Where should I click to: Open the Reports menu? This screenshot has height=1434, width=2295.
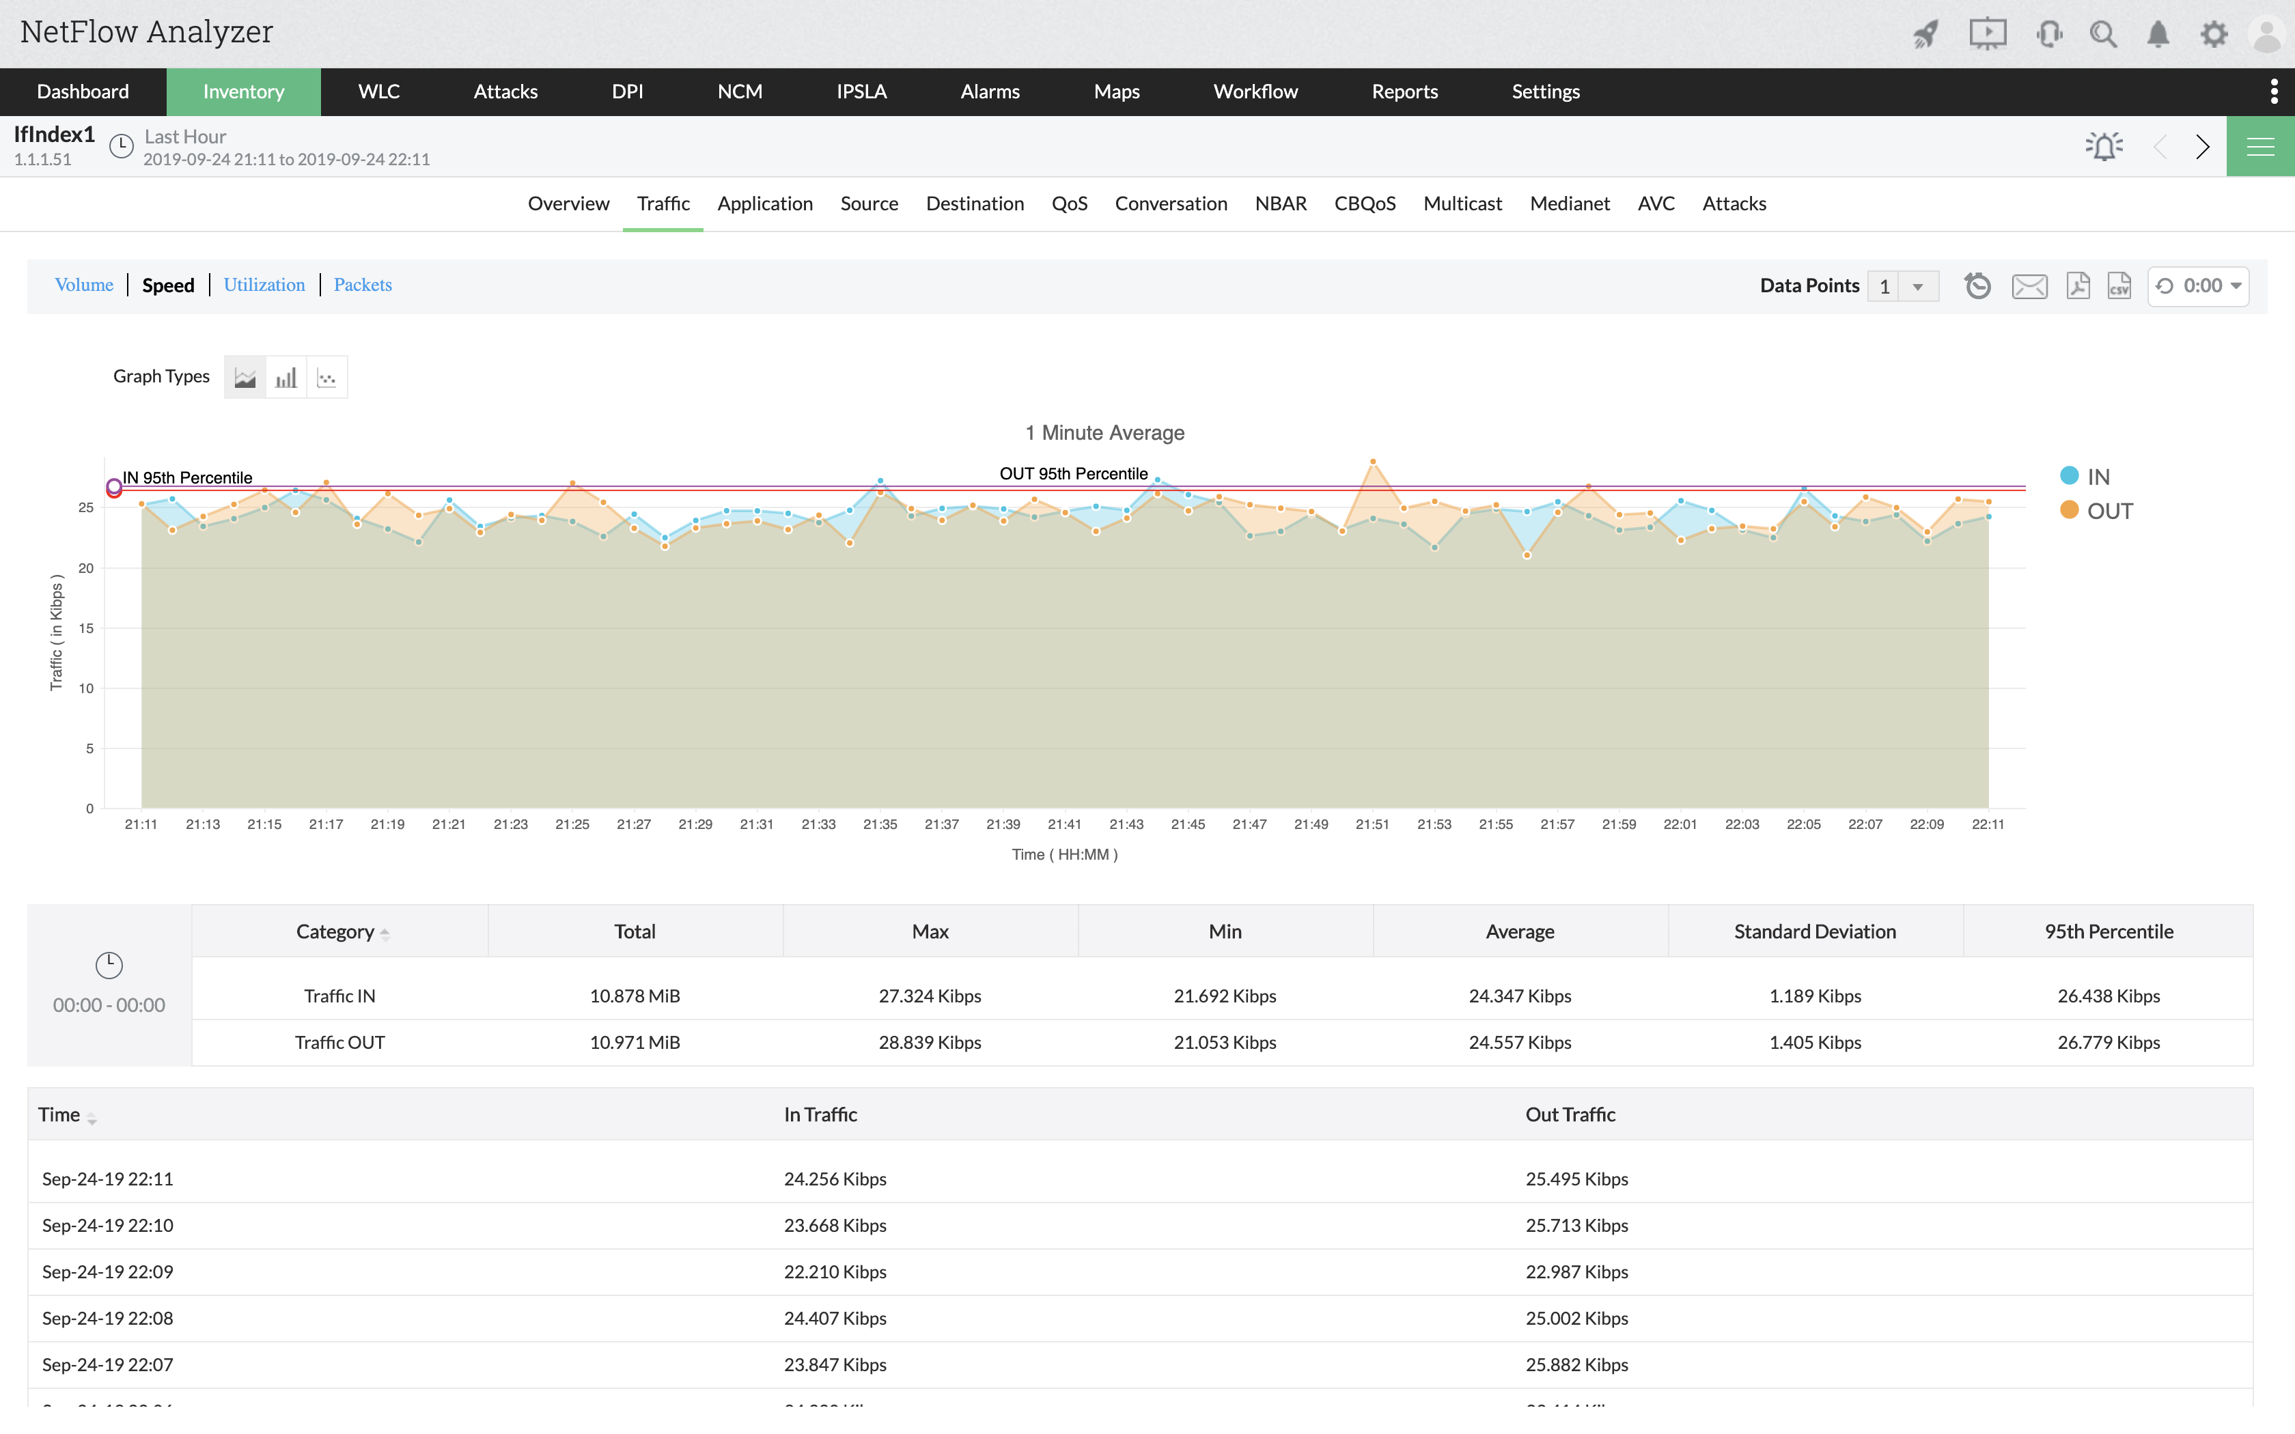pyautogui.click(x=1404, y=92)
